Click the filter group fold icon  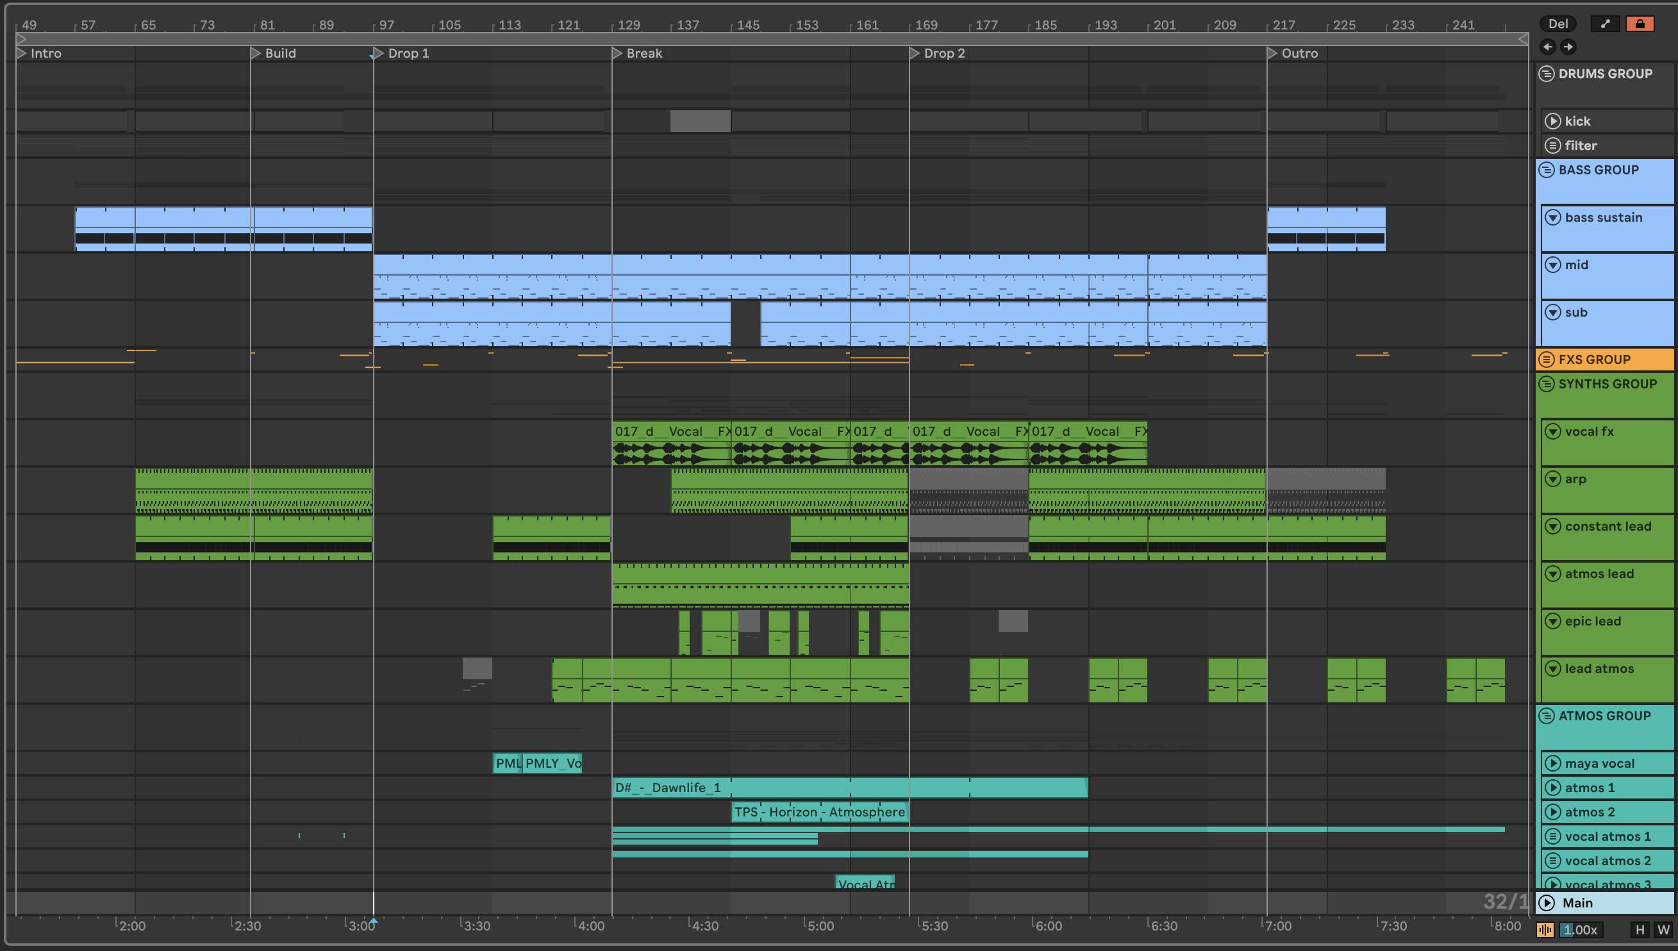pos(1552,145)
